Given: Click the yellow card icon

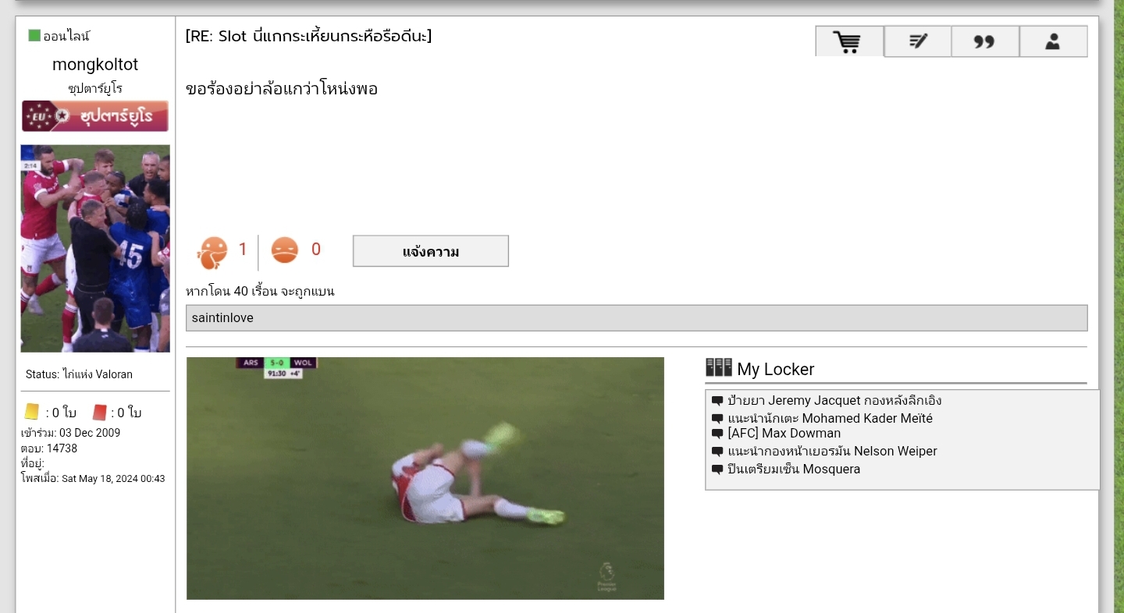Looking at the screenshot, I should [x=32, y=412].
